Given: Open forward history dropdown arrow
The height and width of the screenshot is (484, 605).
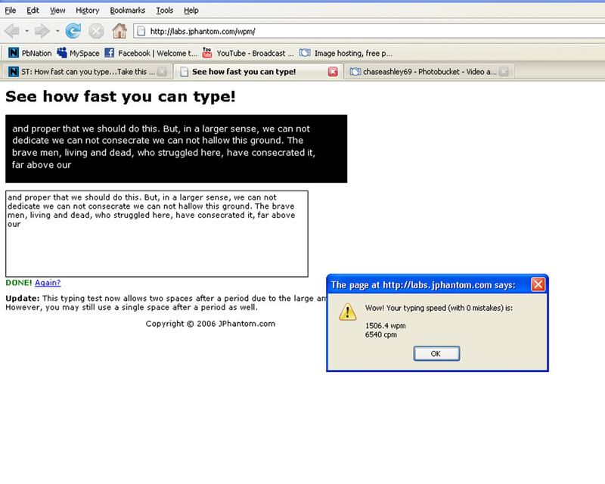Looking at the screenshot, I should tap(57, 31).
